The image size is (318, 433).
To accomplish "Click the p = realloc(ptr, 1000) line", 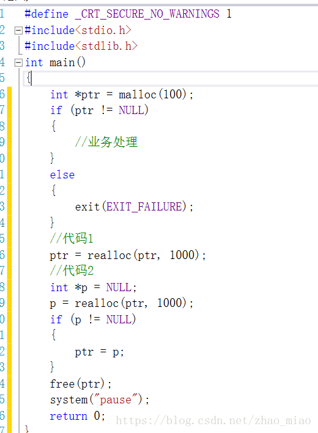I will tap(122, 303).
